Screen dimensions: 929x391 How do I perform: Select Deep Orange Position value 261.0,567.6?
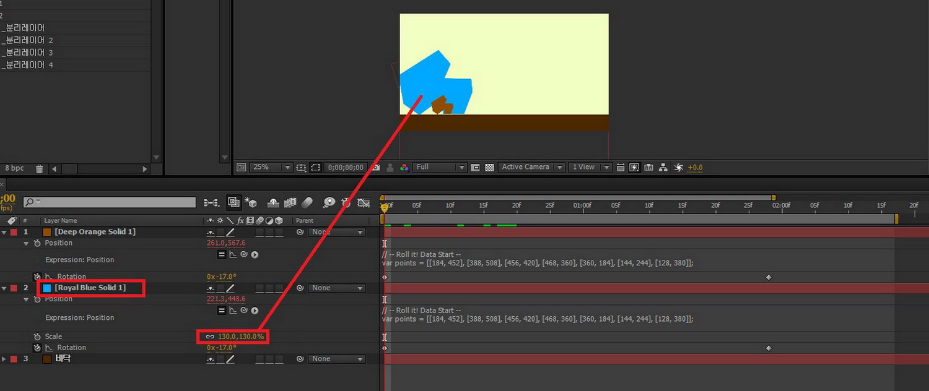226,243
